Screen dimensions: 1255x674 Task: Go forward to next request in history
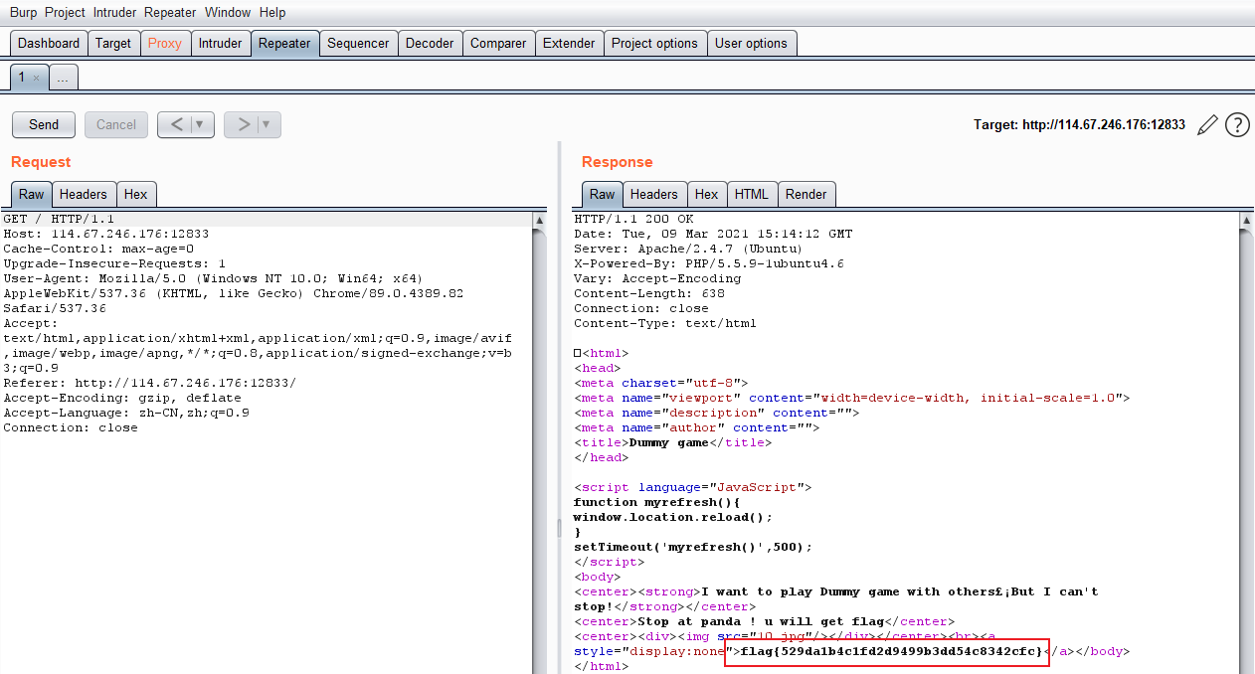pos(243,124)
